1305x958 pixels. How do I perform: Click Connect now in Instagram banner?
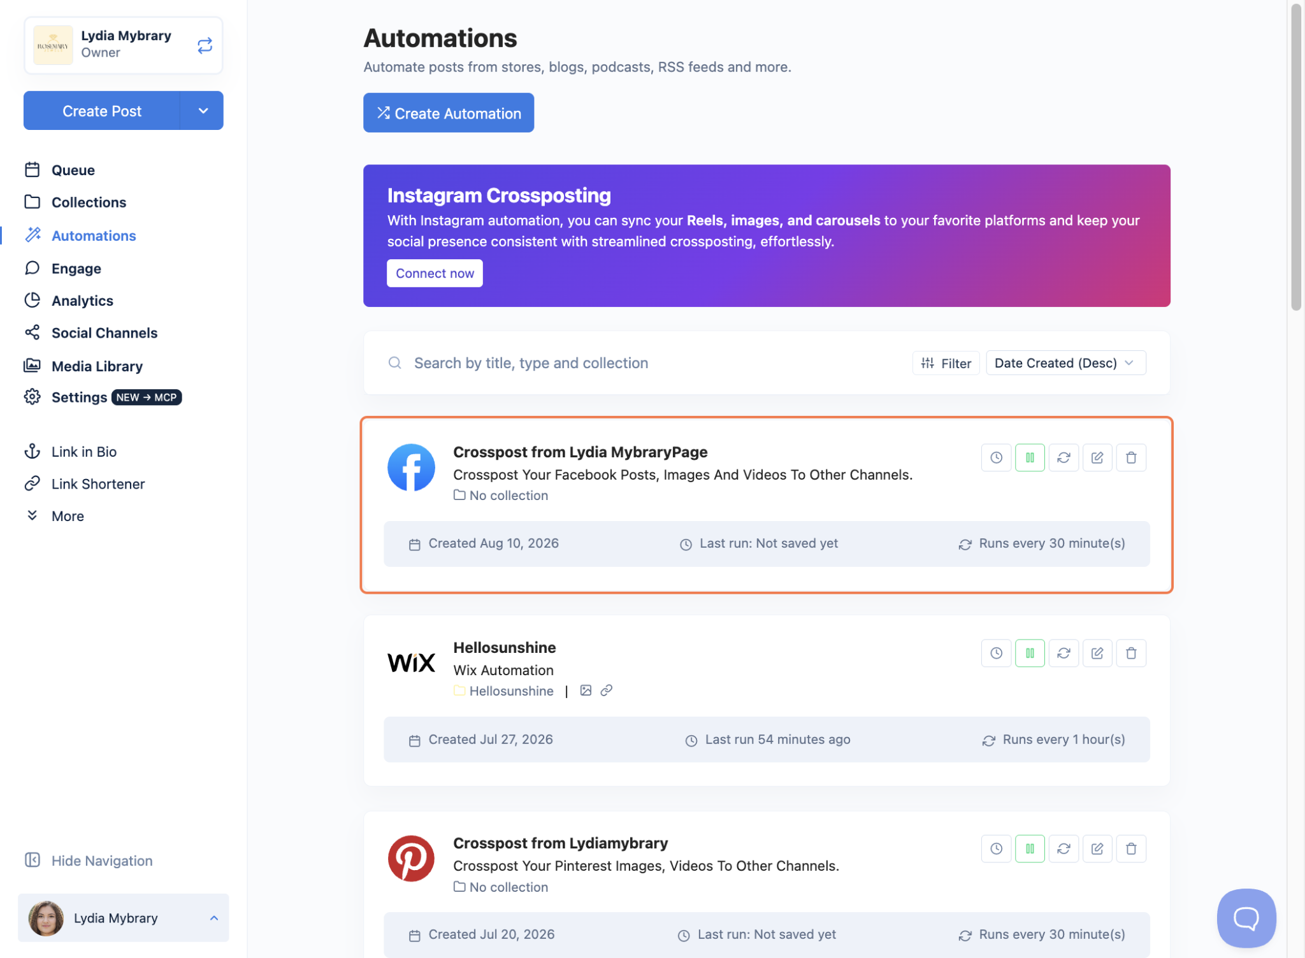(435, 273)
